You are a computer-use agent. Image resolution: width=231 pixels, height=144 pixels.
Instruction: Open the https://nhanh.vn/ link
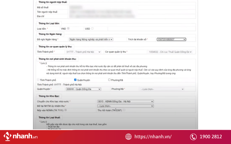click(x=153, y=137)
